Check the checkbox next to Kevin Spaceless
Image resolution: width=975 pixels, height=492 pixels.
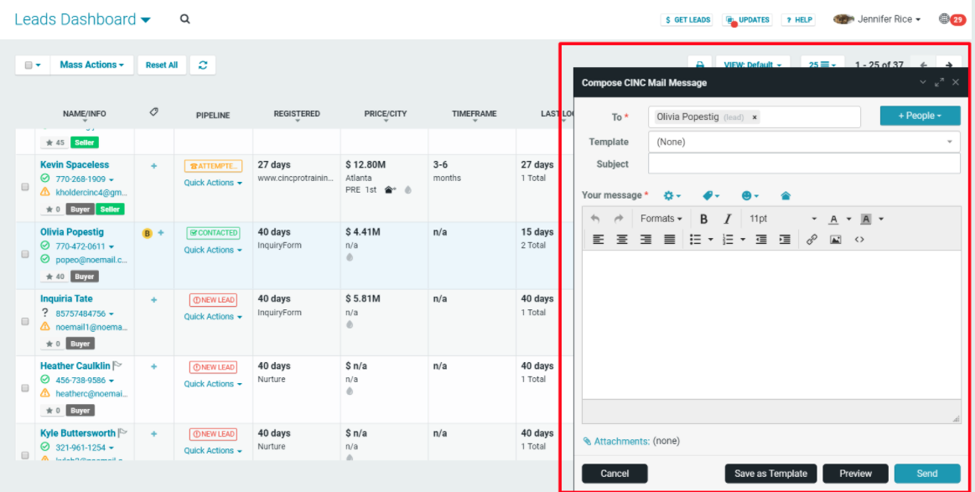point(24,187)
